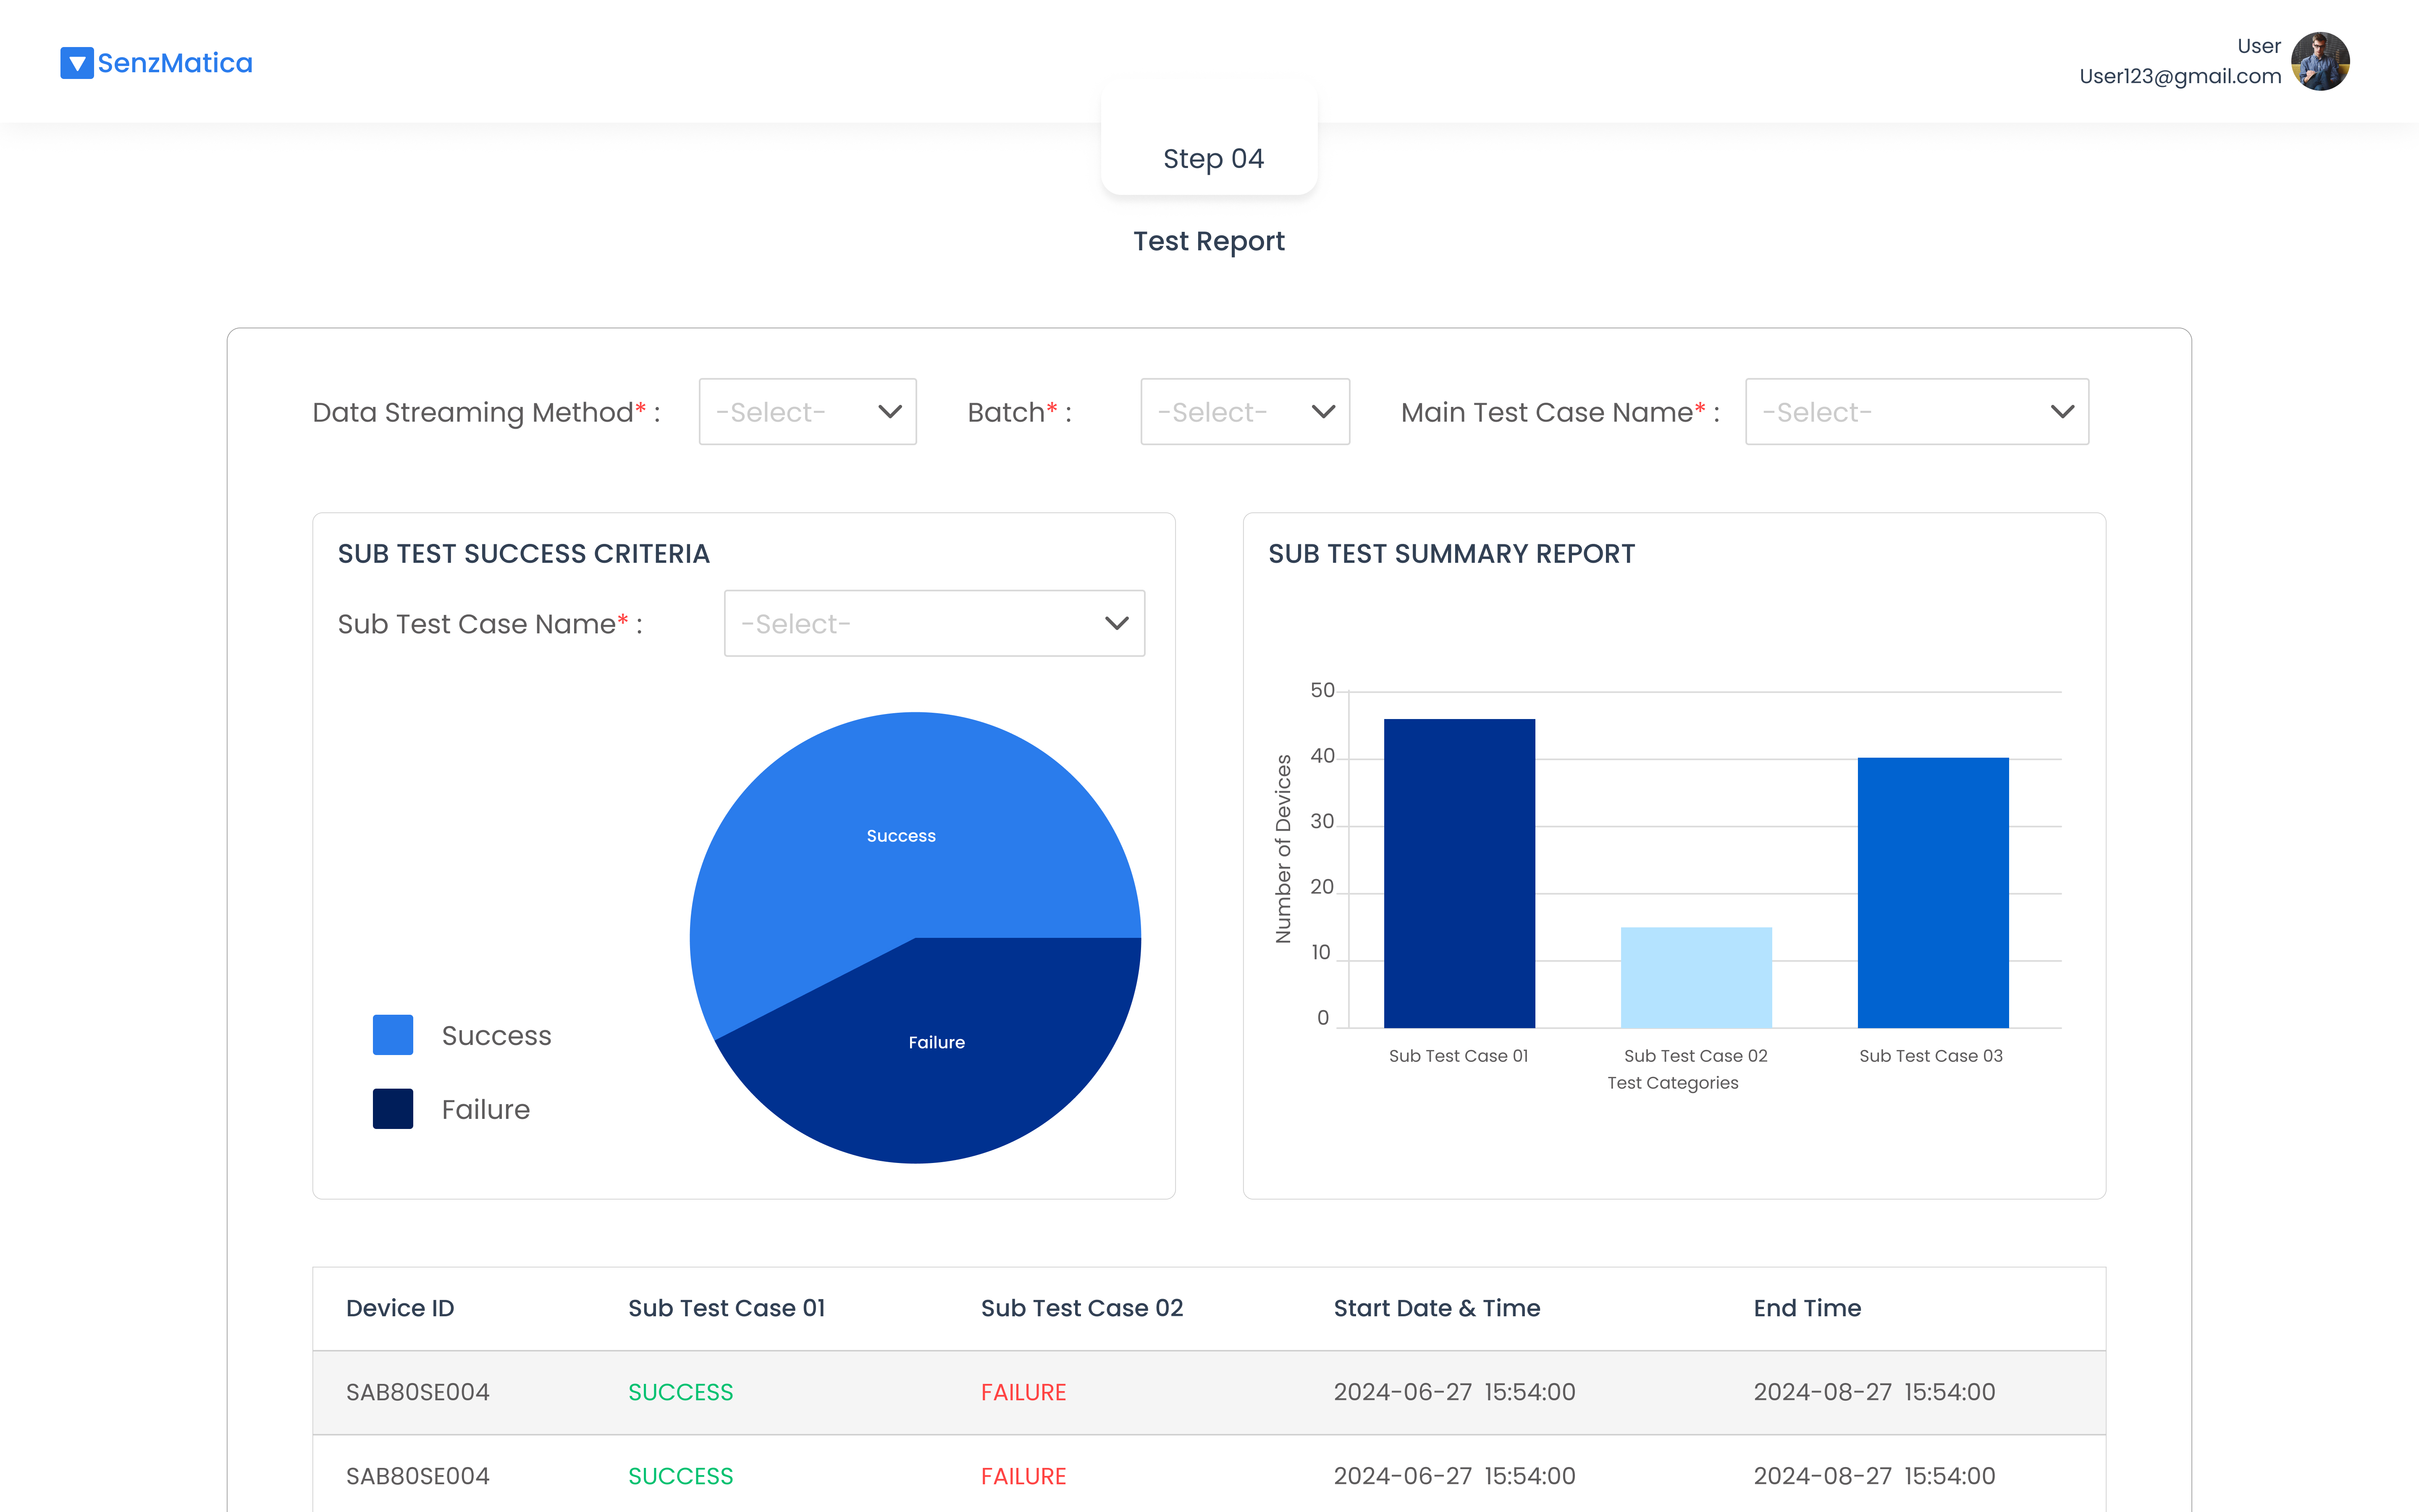2419x1512 pixels.
Task: Expand the Sub Test Case Name dropdown
Action: [x=934, y=623]
